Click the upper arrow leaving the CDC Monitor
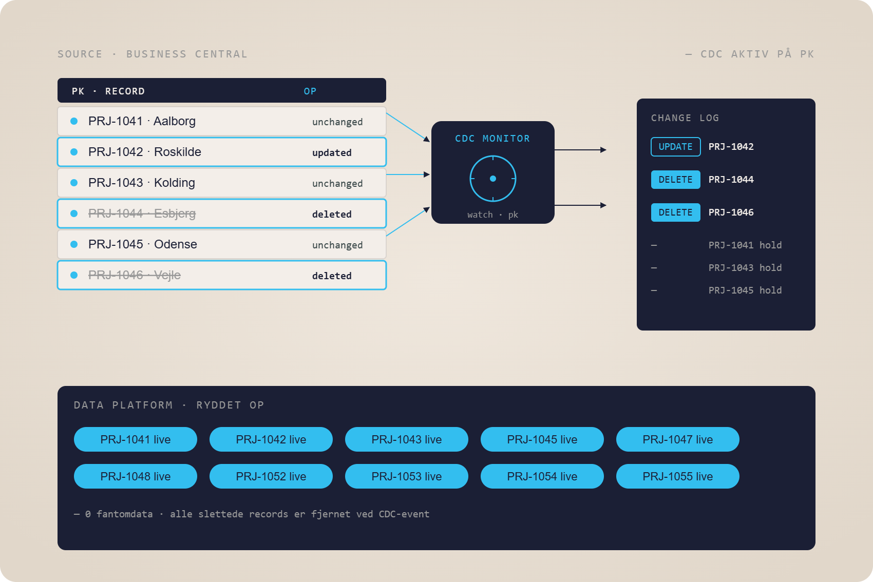The width and height of the screenshot is (873, 582). 580,150
